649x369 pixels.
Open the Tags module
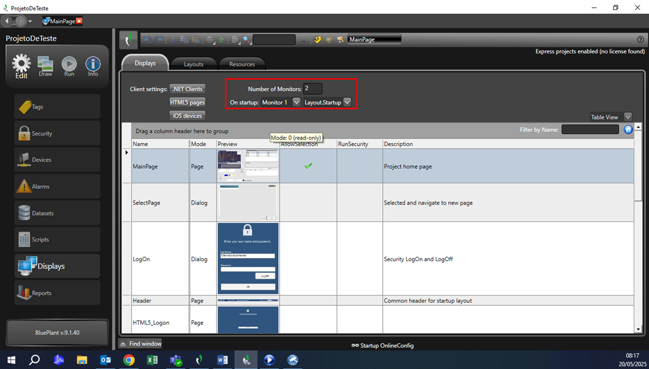click(57, 107)
